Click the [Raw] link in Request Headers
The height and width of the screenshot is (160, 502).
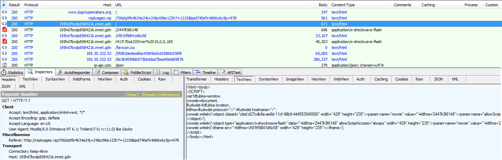[132, 94]
